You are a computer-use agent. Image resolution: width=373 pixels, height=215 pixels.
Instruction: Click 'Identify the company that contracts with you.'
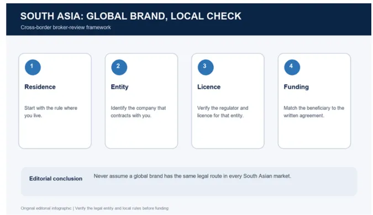coord(138,112)
